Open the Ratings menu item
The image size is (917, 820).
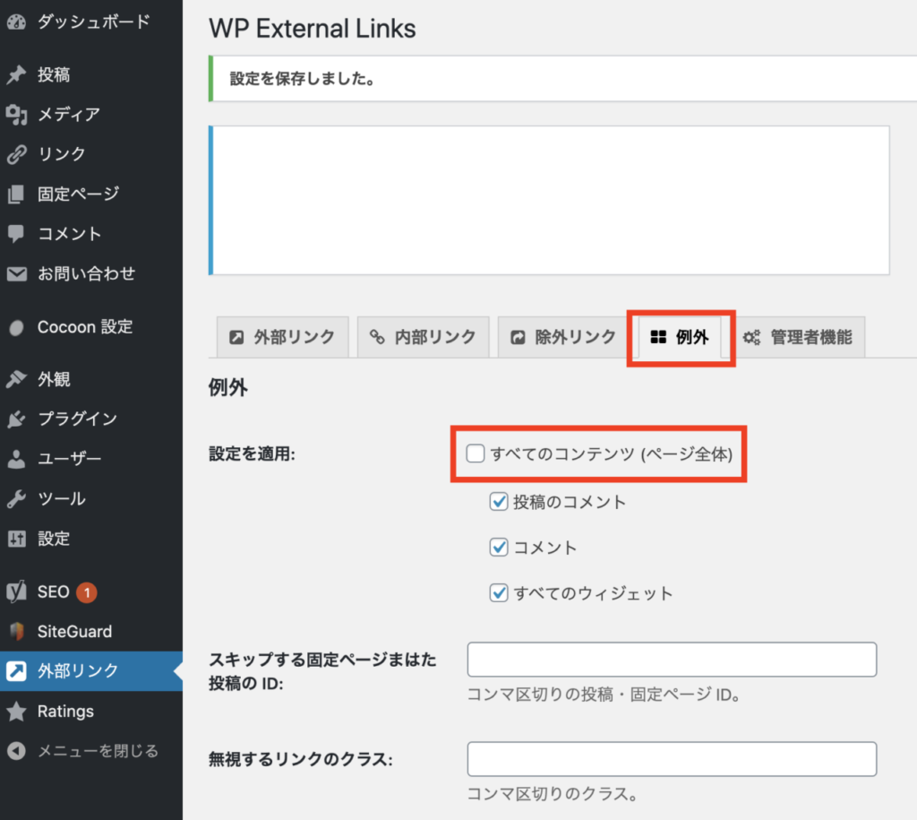91,712
